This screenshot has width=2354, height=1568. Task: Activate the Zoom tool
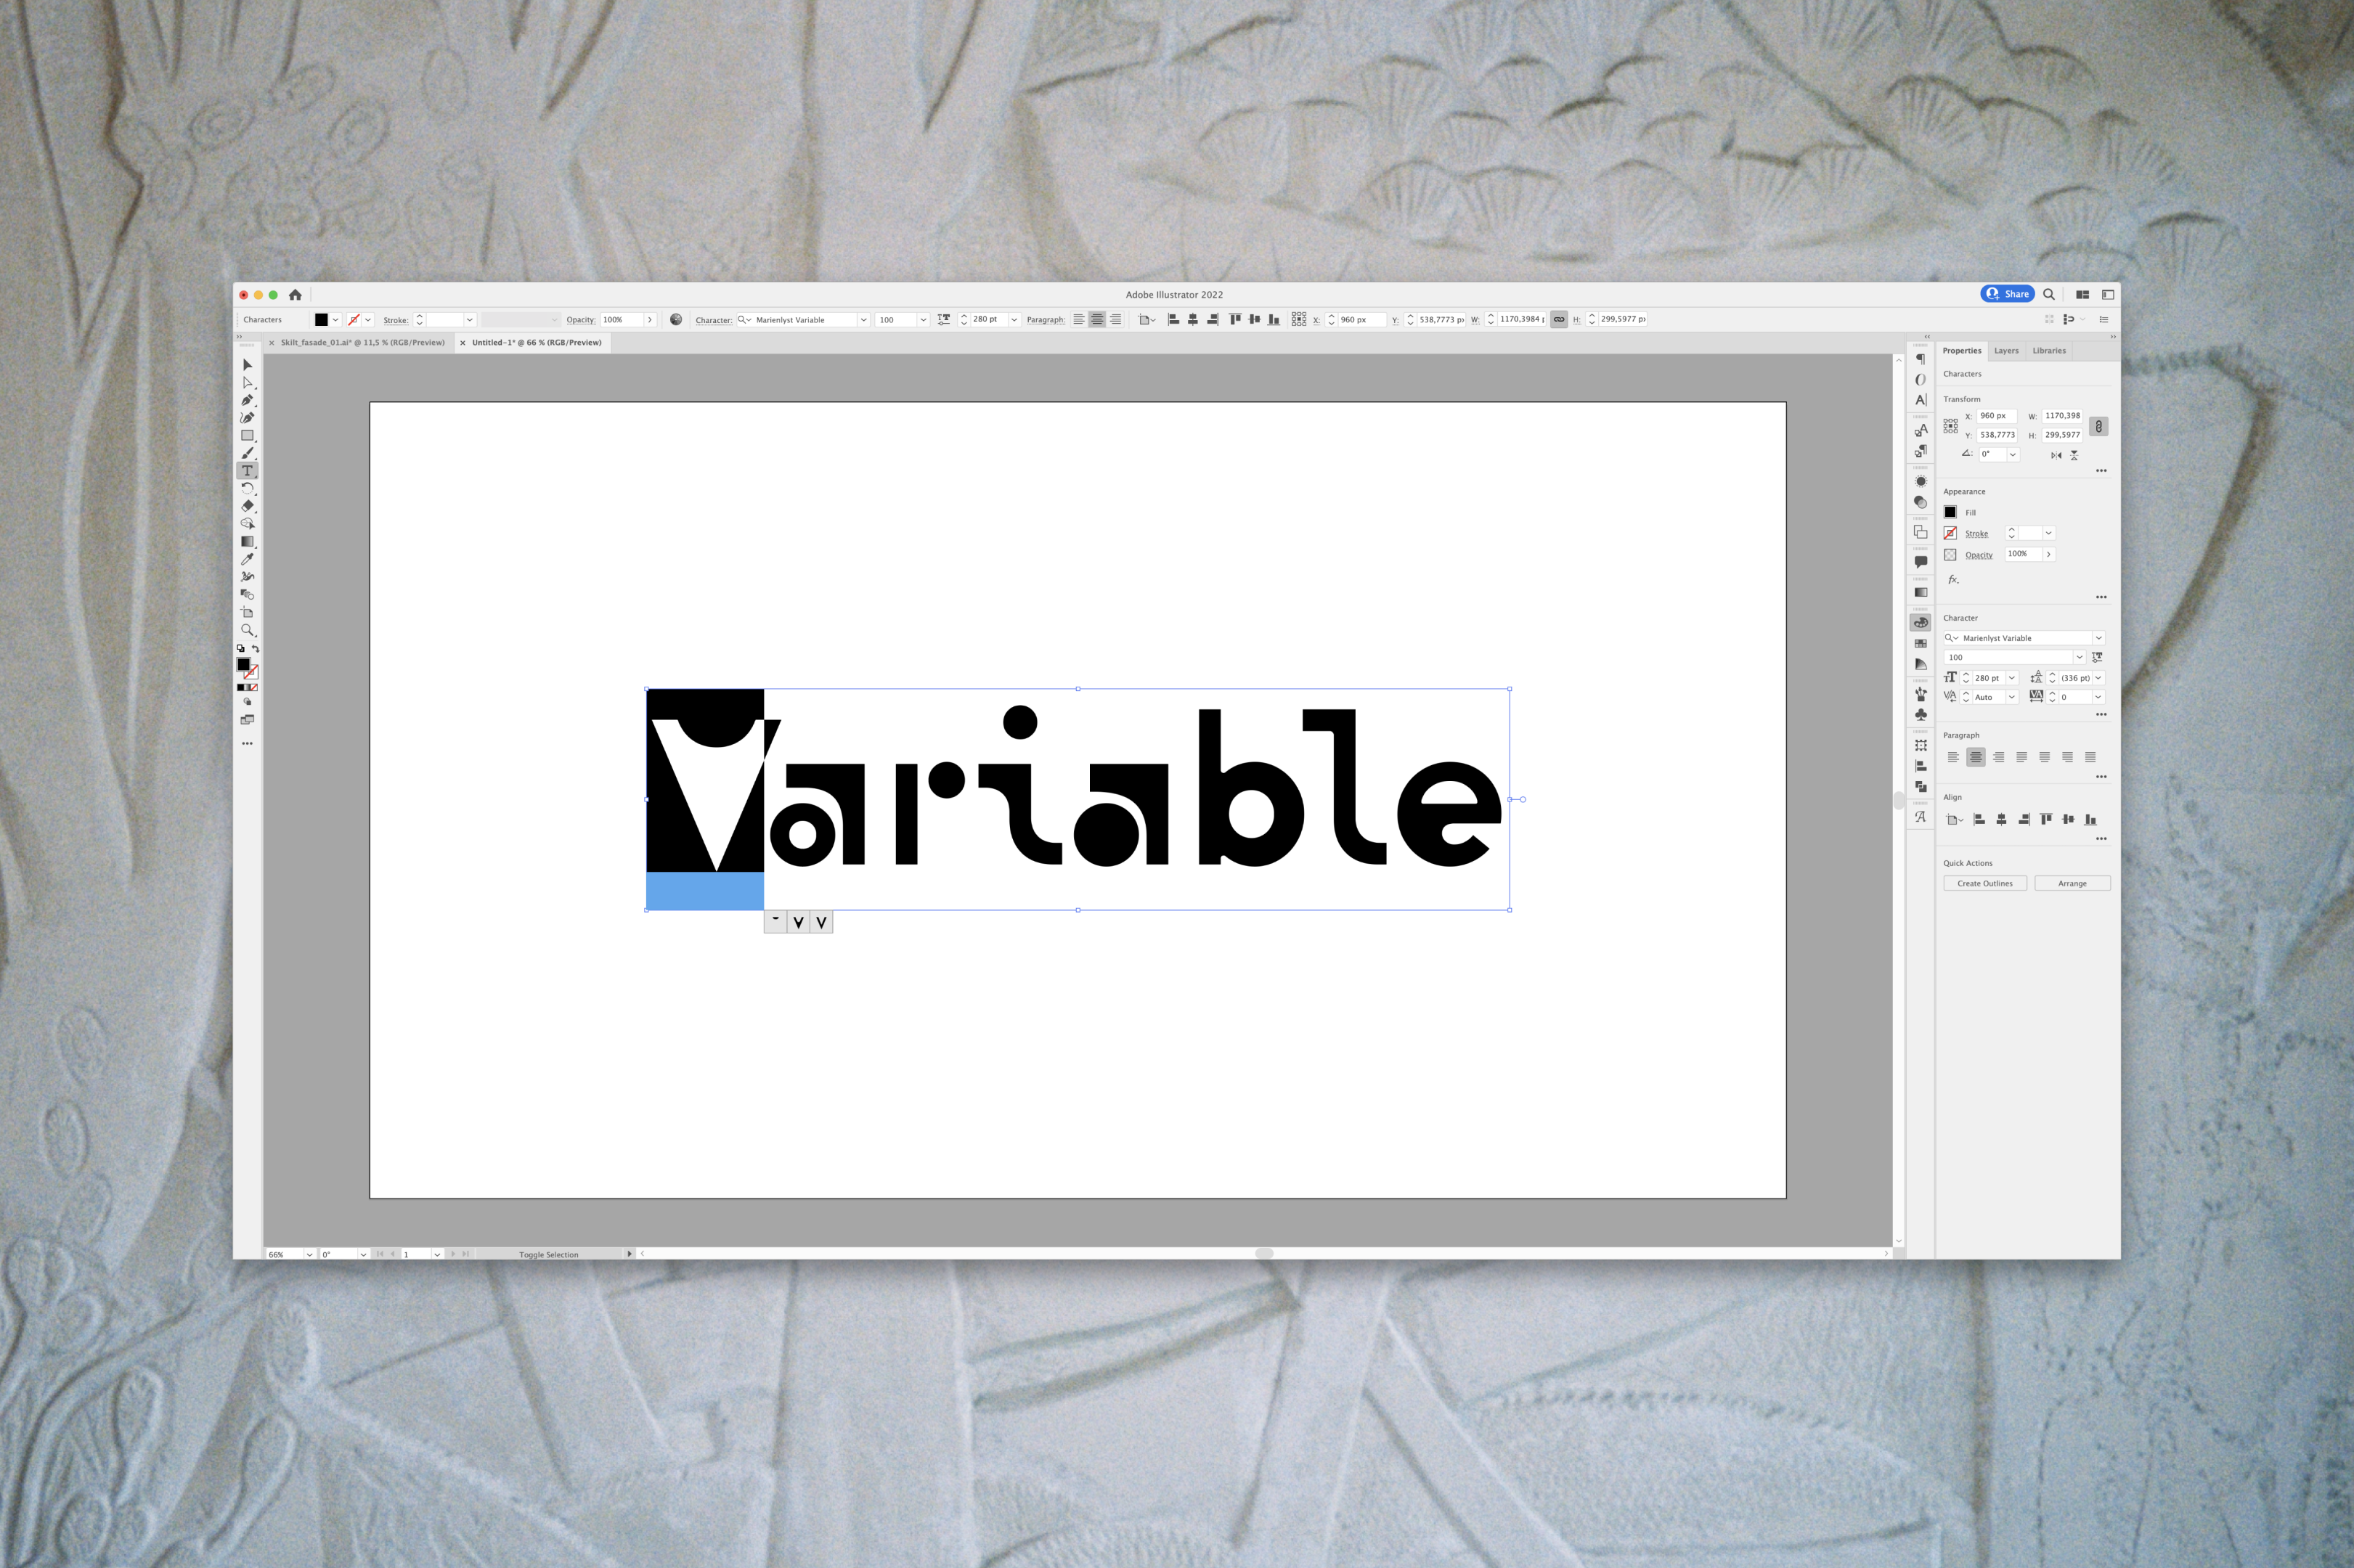247,630
